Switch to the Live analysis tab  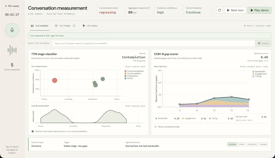(x=40, y=26)
